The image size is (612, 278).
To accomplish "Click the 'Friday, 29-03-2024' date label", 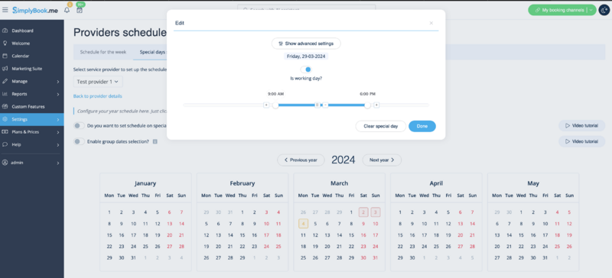I will (x=306, y=57).
